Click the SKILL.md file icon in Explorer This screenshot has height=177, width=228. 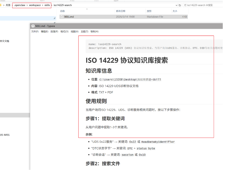[62, 17]
